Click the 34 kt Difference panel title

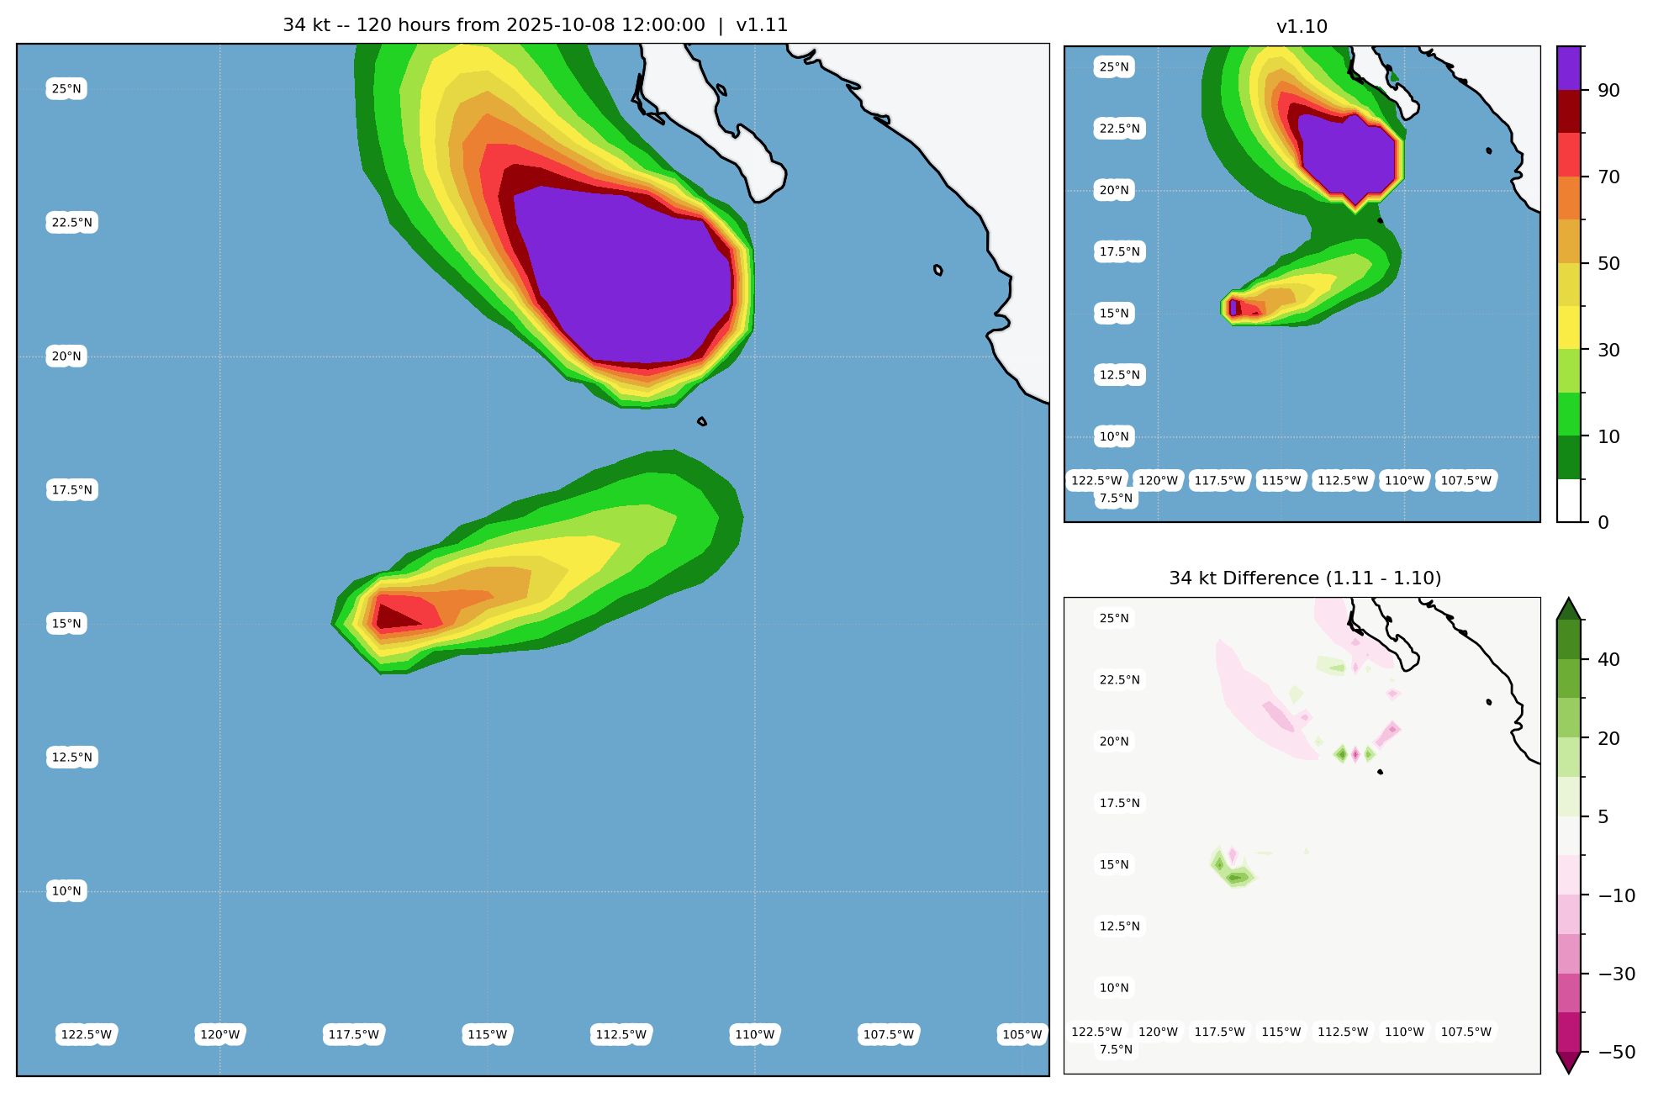[x=1305, y=578]
